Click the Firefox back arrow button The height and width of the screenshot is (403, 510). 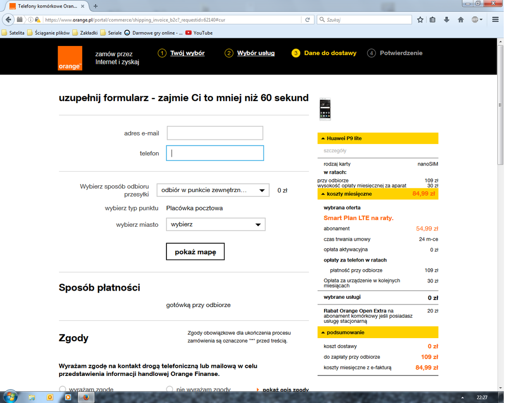(x=9, y=19)
